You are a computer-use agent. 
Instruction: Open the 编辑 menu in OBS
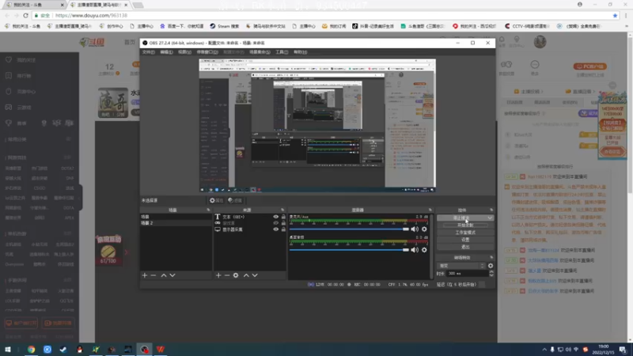click(166, 52)
